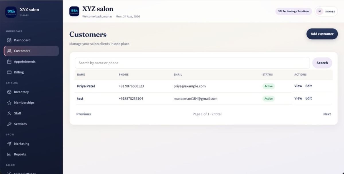The height and width of the screenshot is (174, 344).
Task: Open the Services page
Action: [31, 124]
